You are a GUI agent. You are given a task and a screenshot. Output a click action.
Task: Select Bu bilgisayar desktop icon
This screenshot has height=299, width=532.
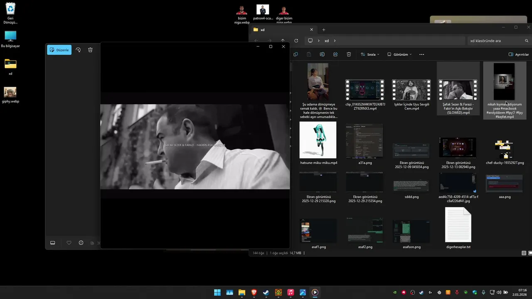(10, 39)
